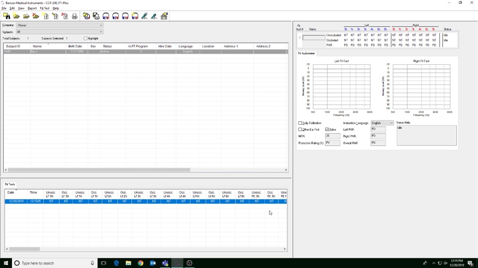The image size is (478, 268).
Task: Click the Fit Aud #1 name field
Action: (x=314, y=38)
